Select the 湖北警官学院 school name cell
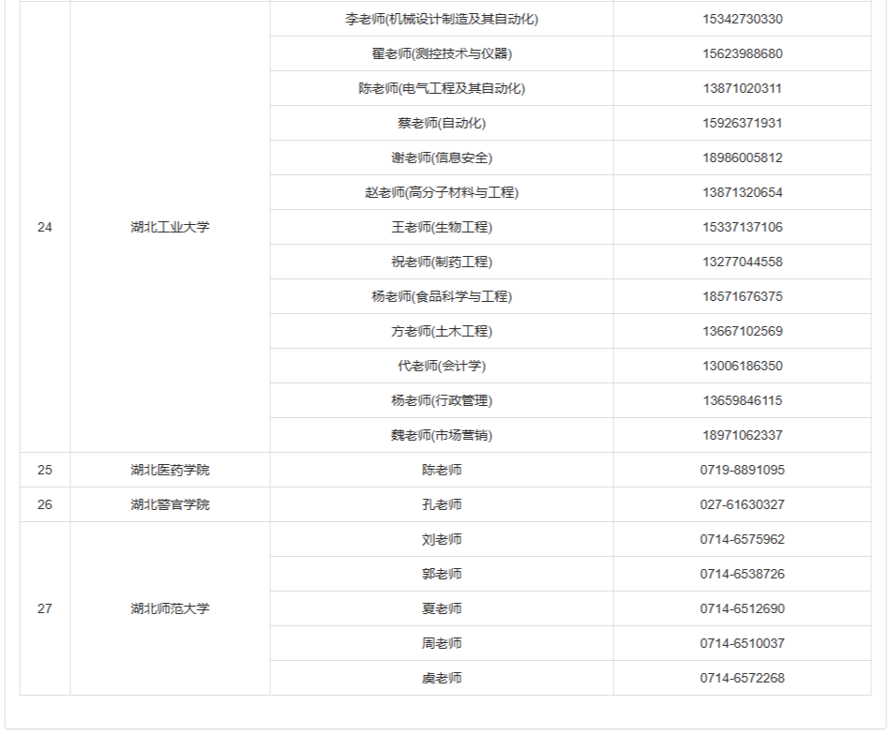Viewport: 890px width, 735px height. pos(170,504)
